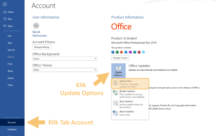Click the Open folder icon
This screenshot has height=136, width=217.
point(5,26)
